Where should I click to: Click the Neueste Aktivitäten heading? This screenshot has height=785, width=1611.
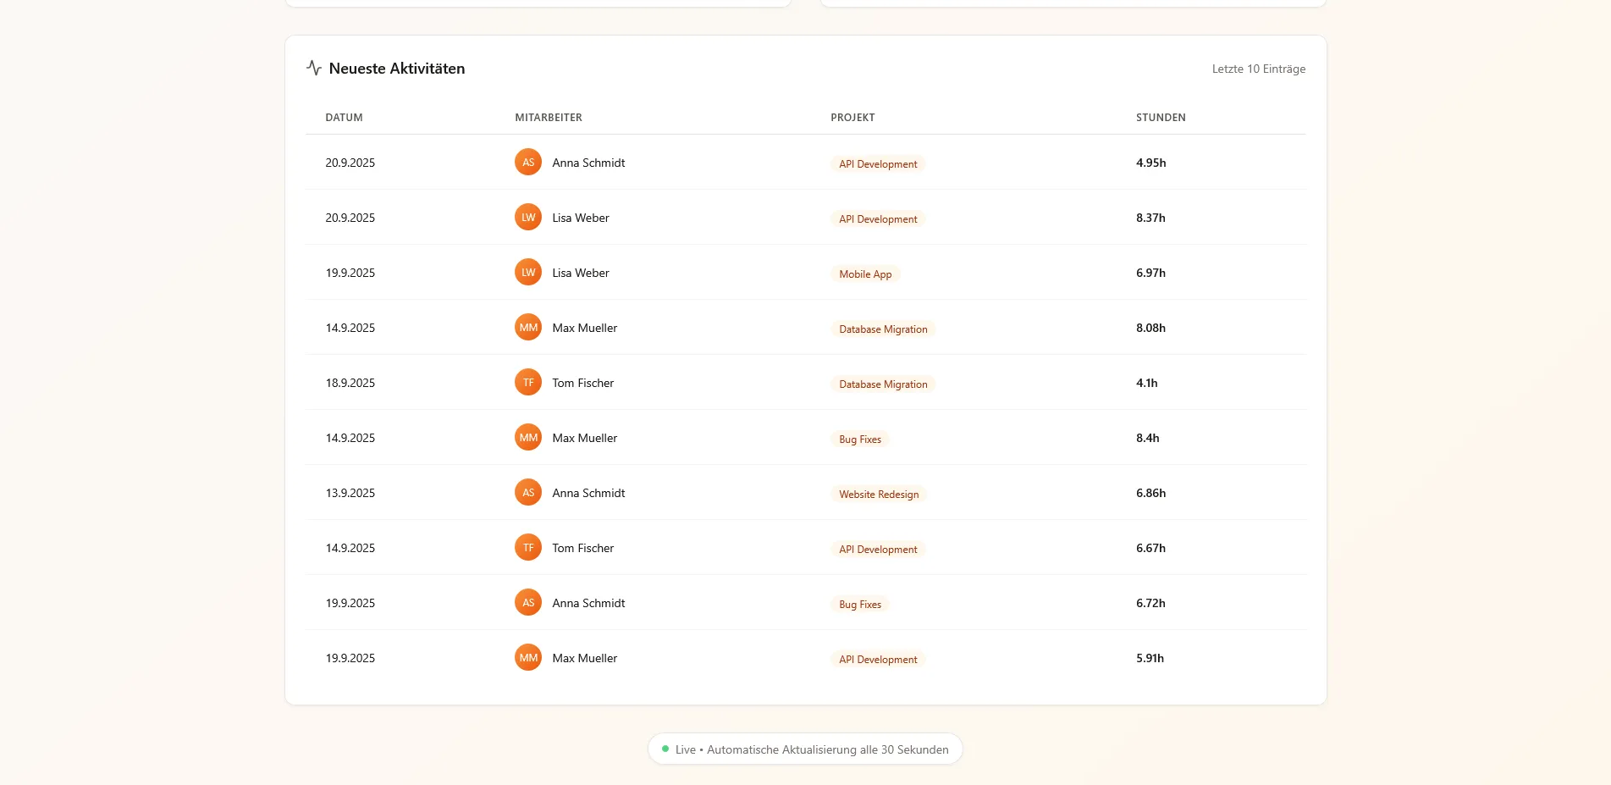pos(397,69)
